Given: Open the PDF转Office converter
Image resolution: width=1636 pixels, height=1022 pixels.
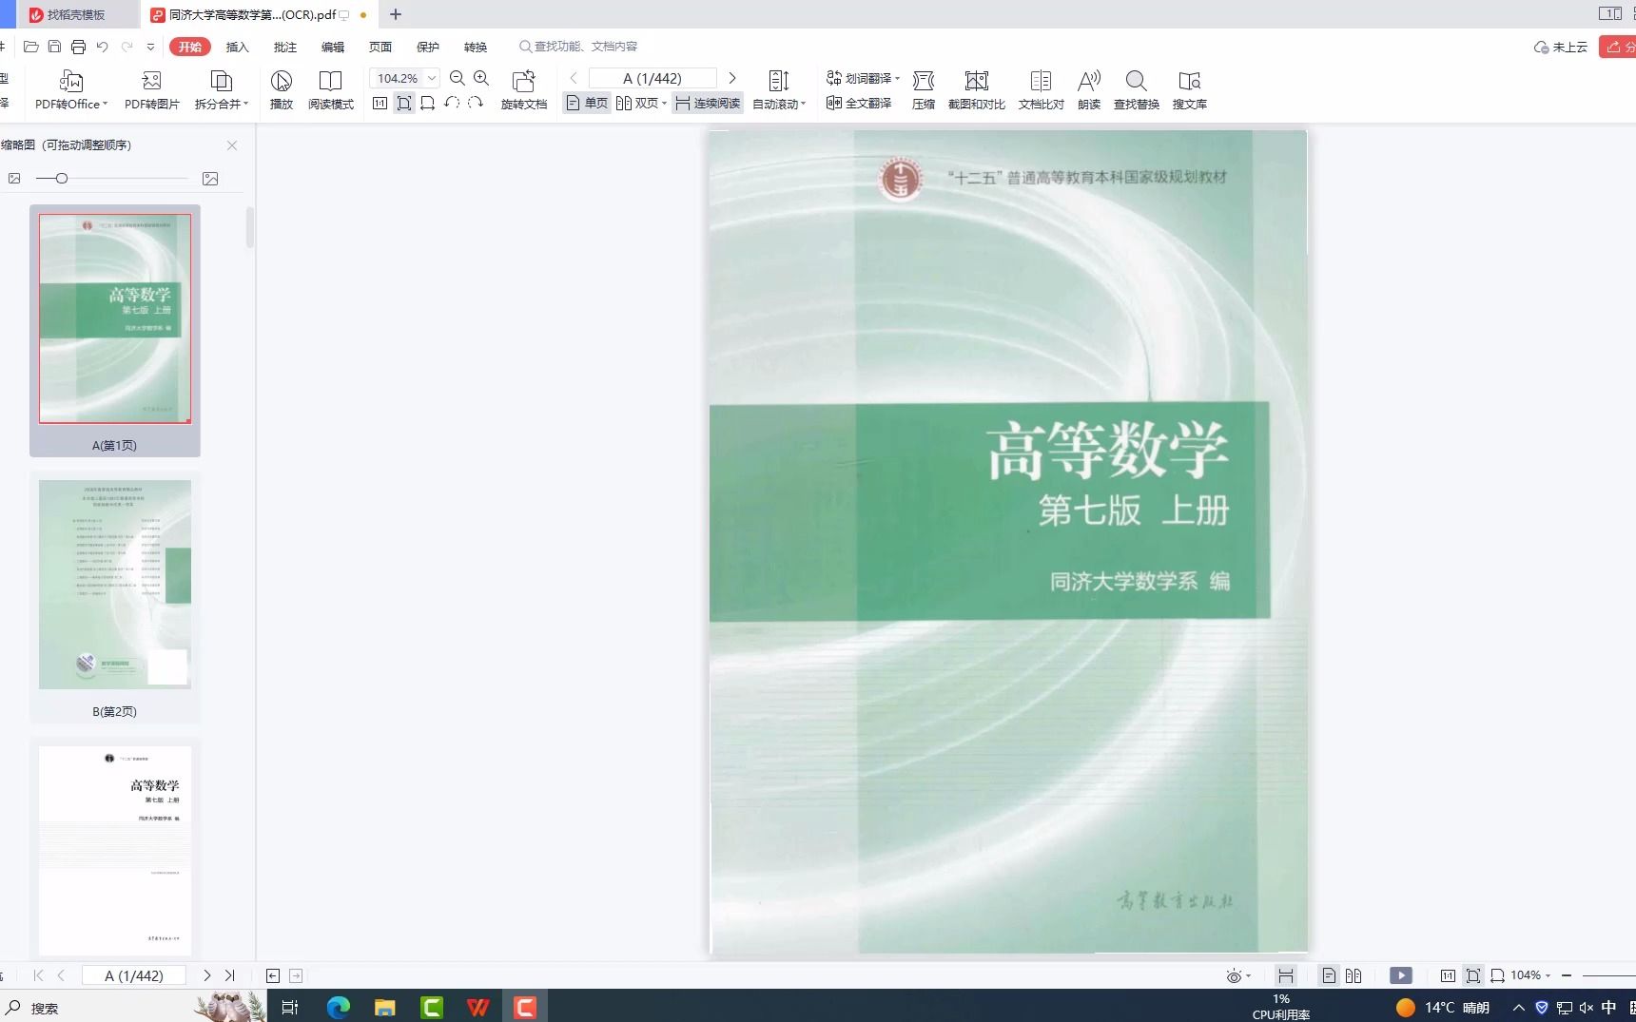Looking at the screenshot, I should pos(71,90).
